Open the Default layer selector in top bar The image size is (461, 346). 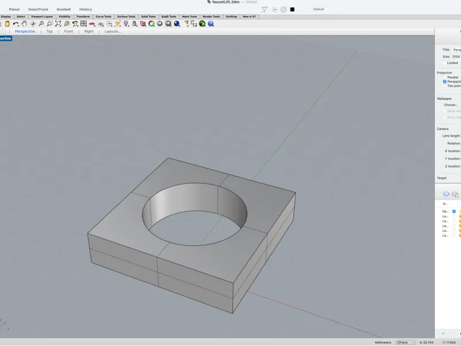[319, 9]
